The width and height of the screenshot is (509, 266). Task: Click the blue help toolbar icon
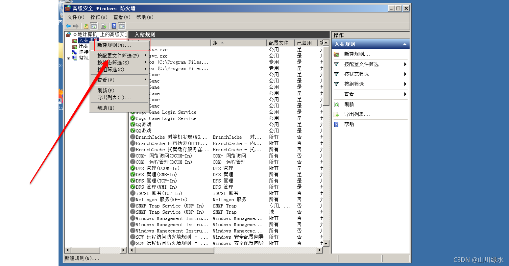point(114,26)
